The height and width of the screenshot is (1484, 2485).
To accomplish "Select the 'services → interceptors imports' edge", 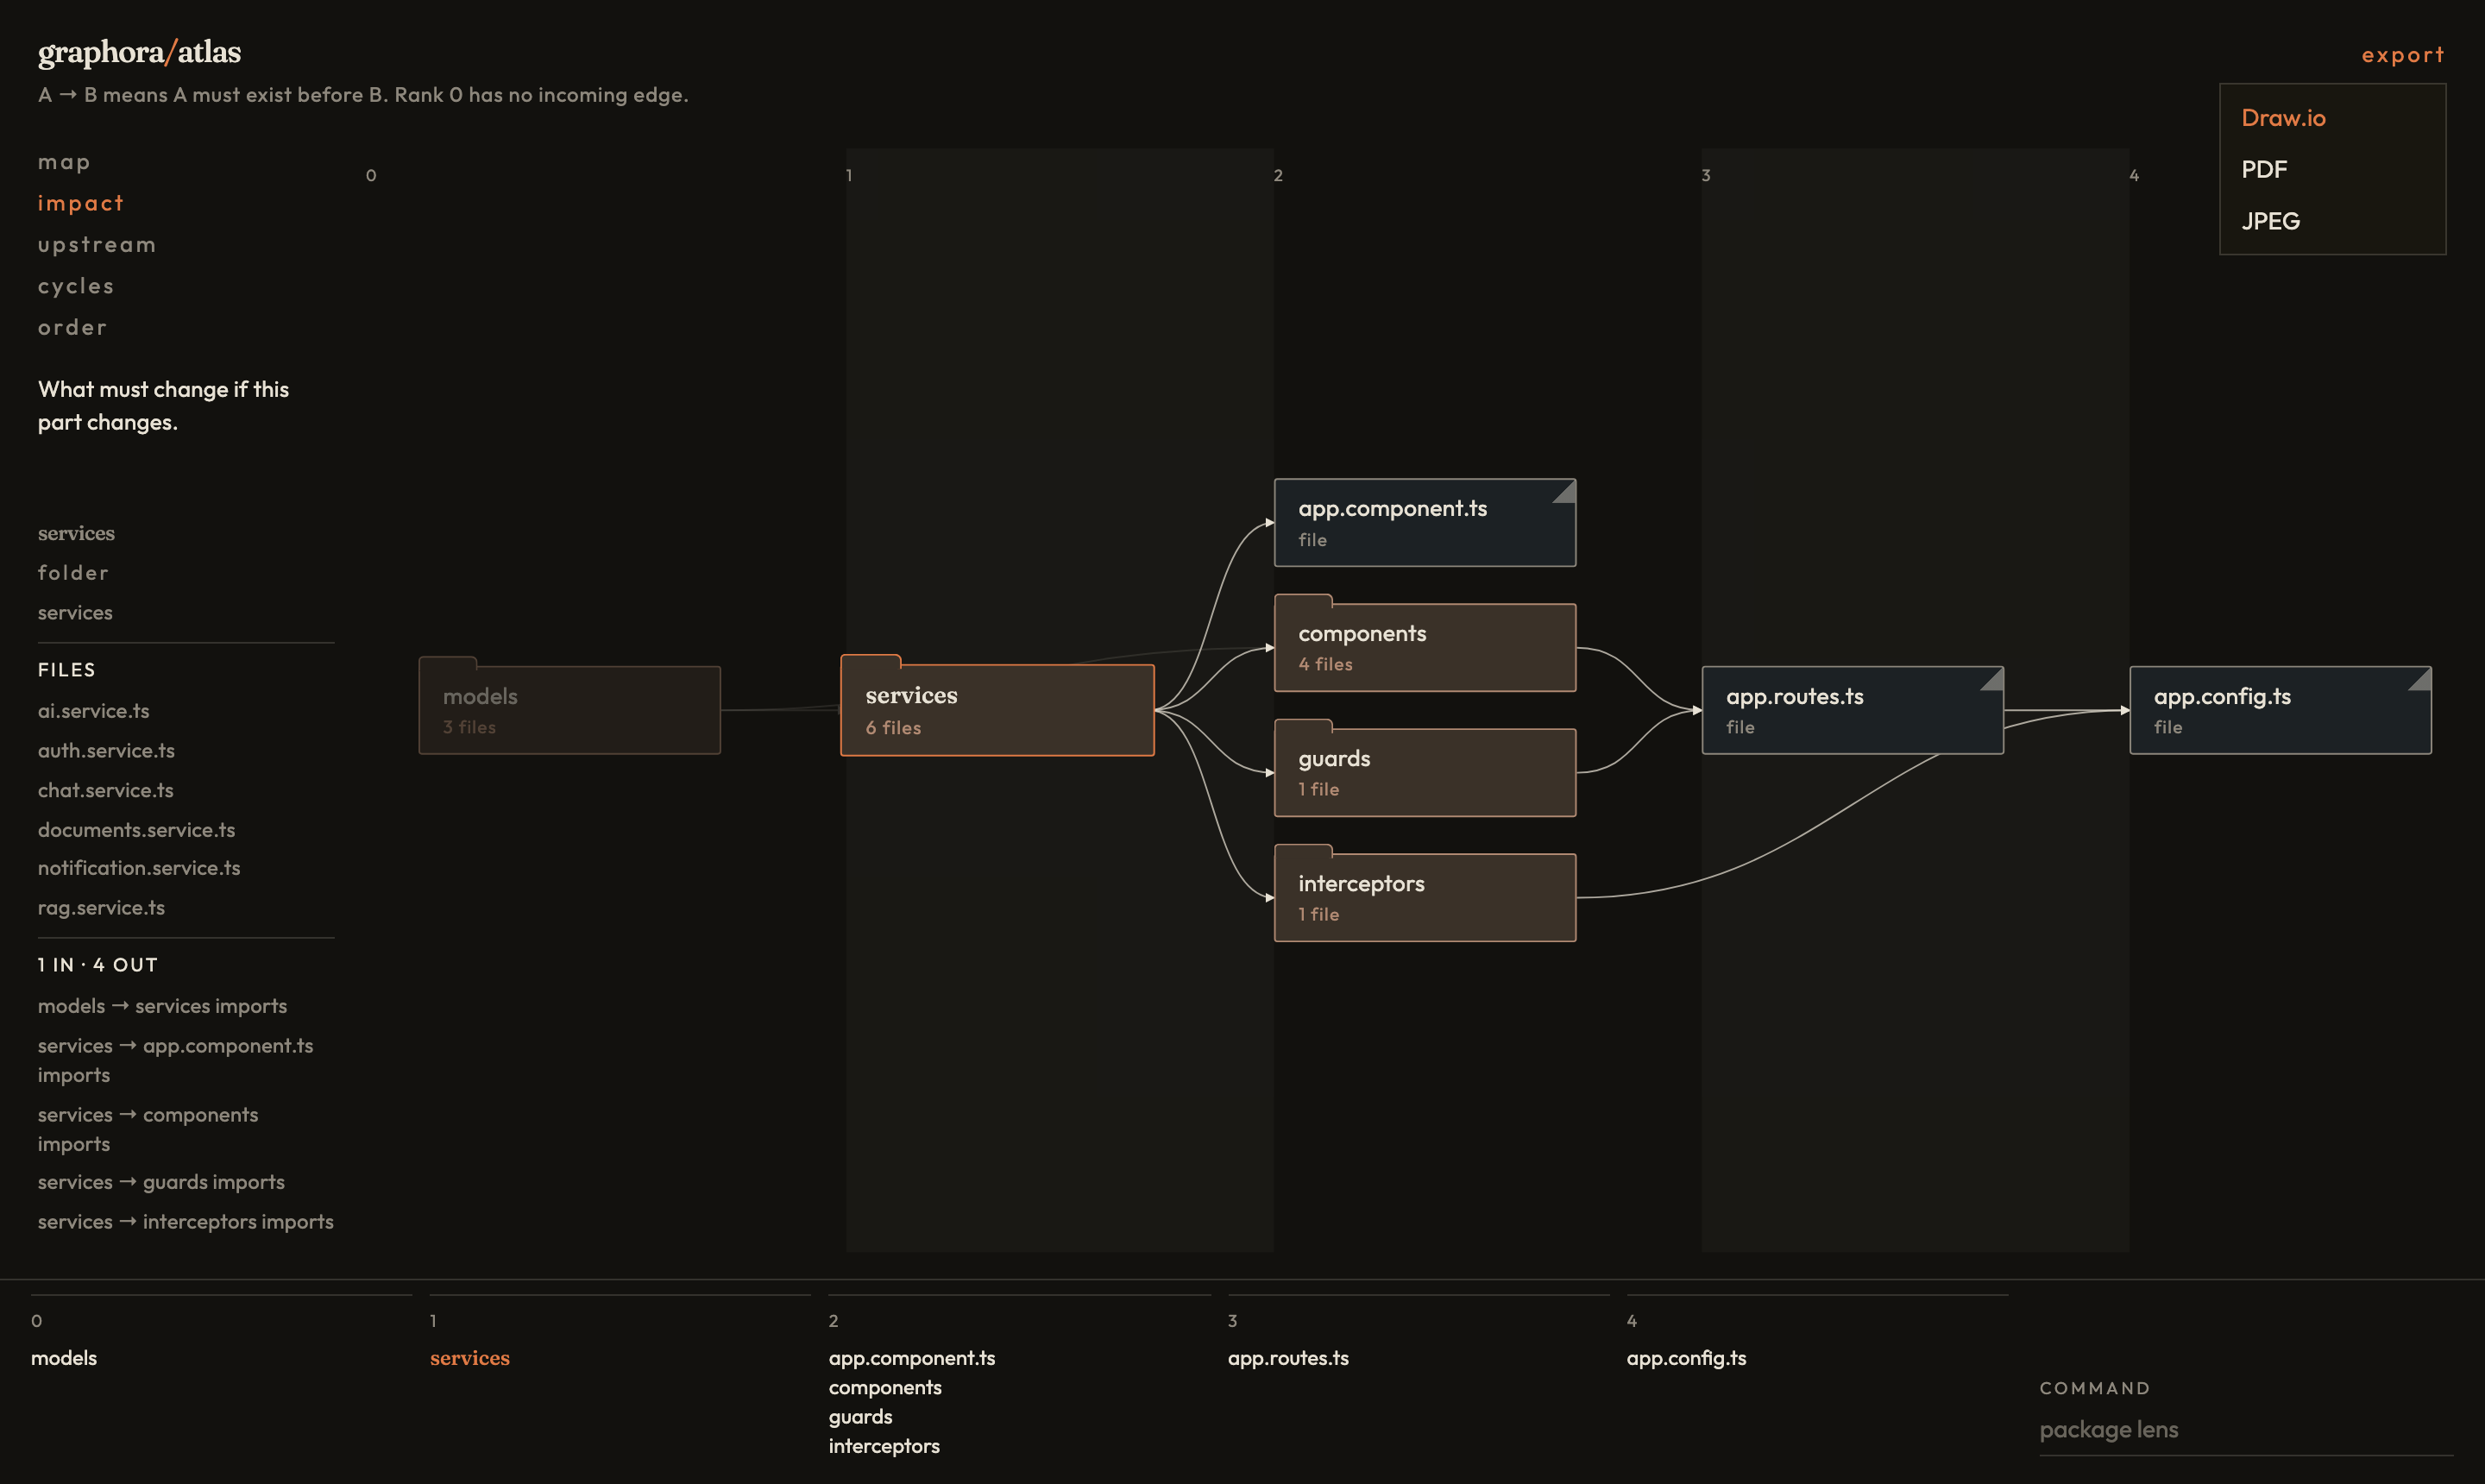I will pos(186,1222).
